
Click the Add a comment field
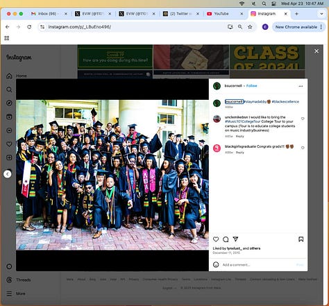pyautogui.click(x=258, y=265)
